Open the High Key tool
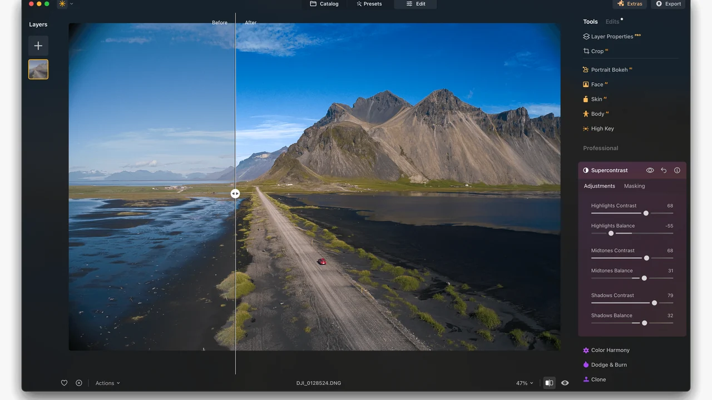This screenshot has width=712, height=400. click(598, 128)
